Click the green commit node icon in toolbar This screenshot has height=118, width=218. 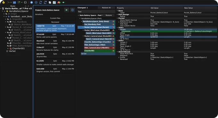click(x=63, y=2)
